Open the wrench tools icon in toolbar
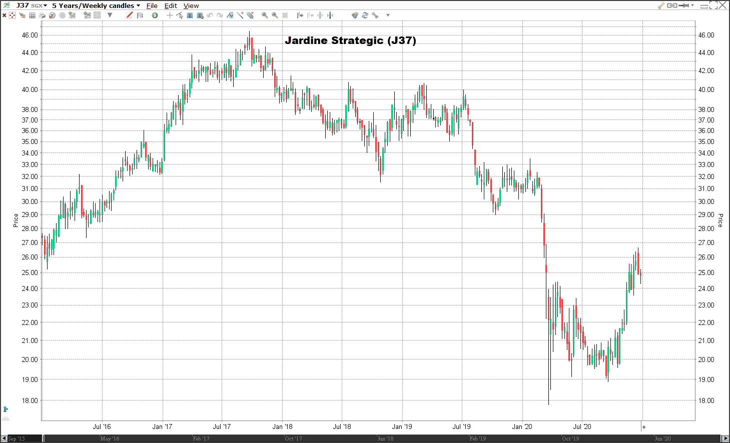730x443 pixels. pos(375,15)
